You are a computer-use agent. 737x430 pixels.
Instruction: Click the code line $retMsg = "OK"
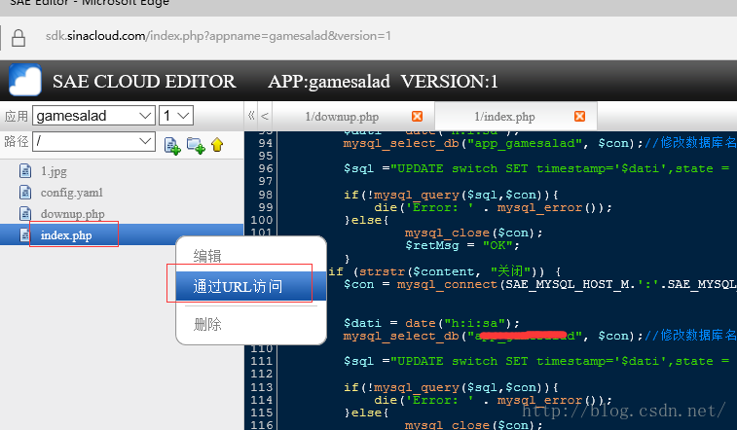coord(462,245)
